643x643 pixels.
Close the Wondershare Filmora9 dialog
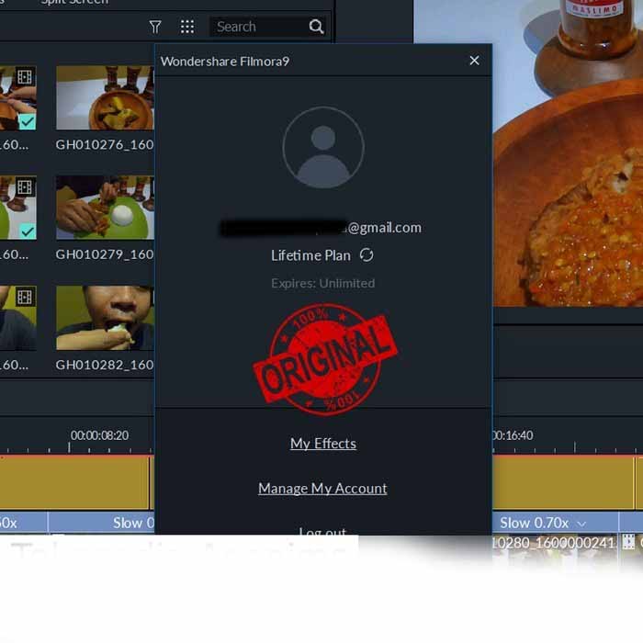[475, 61]
